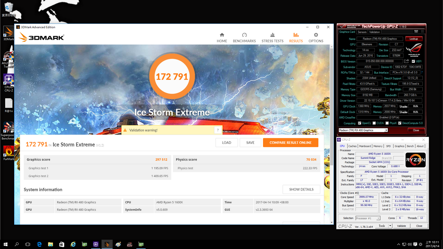
Task: Go to STRESS TESTS in 3DMark
Action: pyautogui.click(x=272, y=38)
